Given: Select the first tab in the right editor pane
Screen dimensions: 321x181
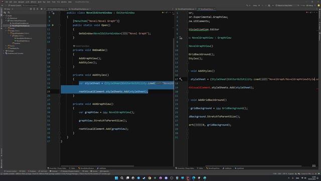Looking at the screenshot, I should [186, 9].
